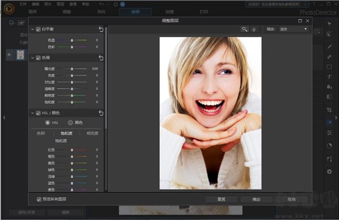
Task: Collapse the 色调 section chevron
Action: (33, 58)
